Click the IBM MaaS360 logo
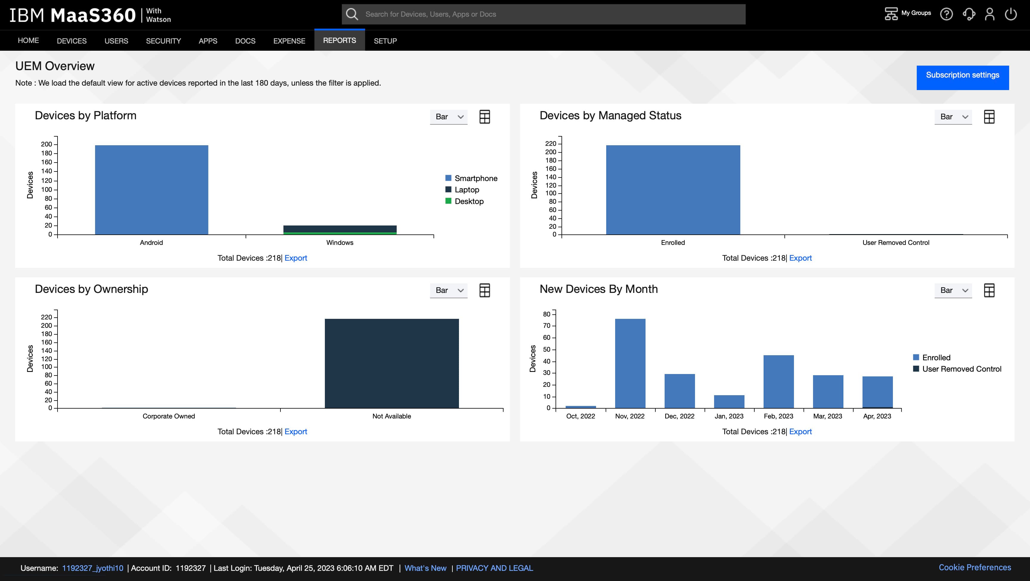Image resolution: width=1030 pixels, height=581 pixels. 90,15
